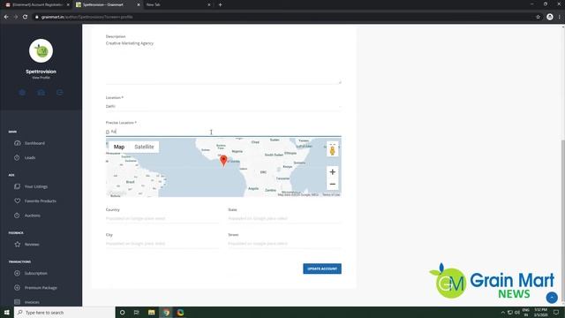Click the Chrome taskbar icon

tap(166, 312)
